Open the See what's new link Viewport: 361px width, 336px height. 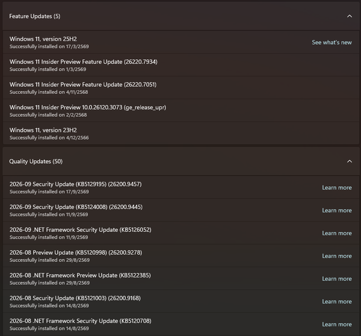point(332,42)
